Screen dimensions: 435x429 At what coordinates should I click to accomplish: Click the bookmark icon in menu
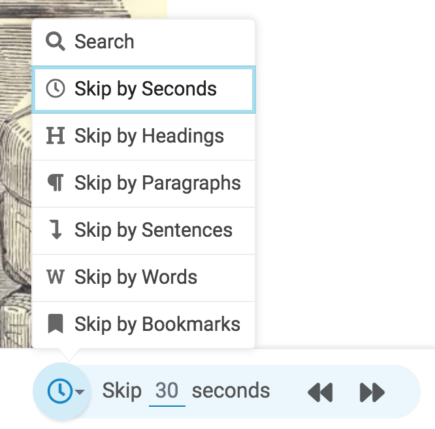click(56, 324)
